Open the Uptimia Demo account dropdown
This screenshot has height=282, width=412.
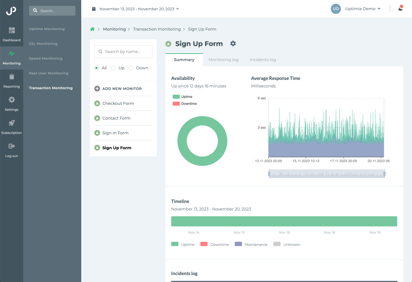click(x=363, y=9)
